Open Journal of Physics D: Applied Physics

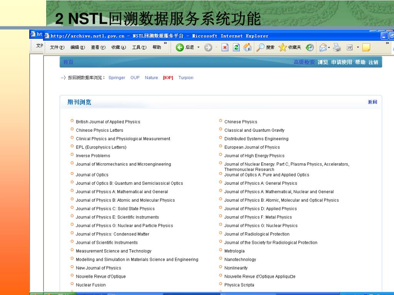tap(260, 209)
